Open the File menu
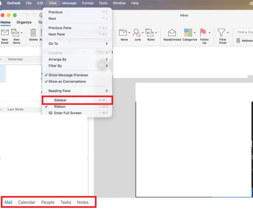Viewport: 253px width, 210px height. (29, 3)
